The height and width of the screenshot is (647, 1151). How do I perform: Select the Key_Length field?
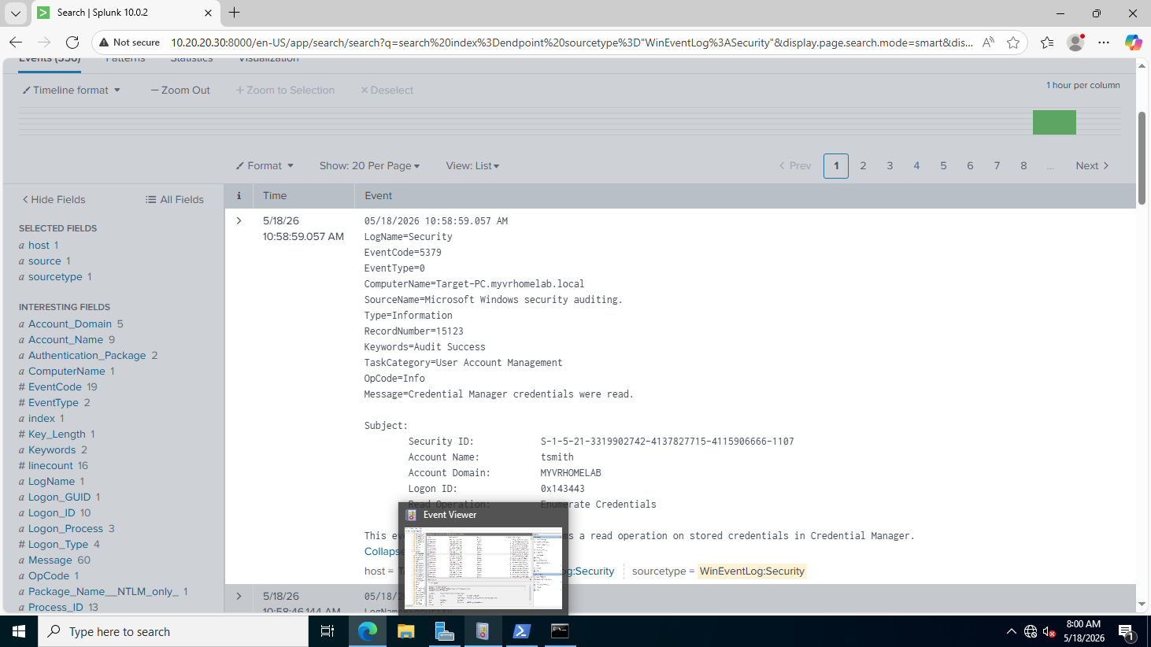point(57,434)
